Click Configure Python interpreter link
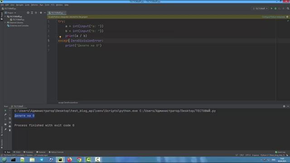The image size is (290, 163). (x=274, y=17)
